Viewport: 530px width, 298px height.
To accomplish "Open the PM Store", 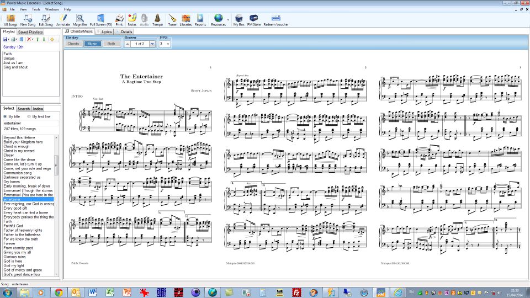I will 253,20.
